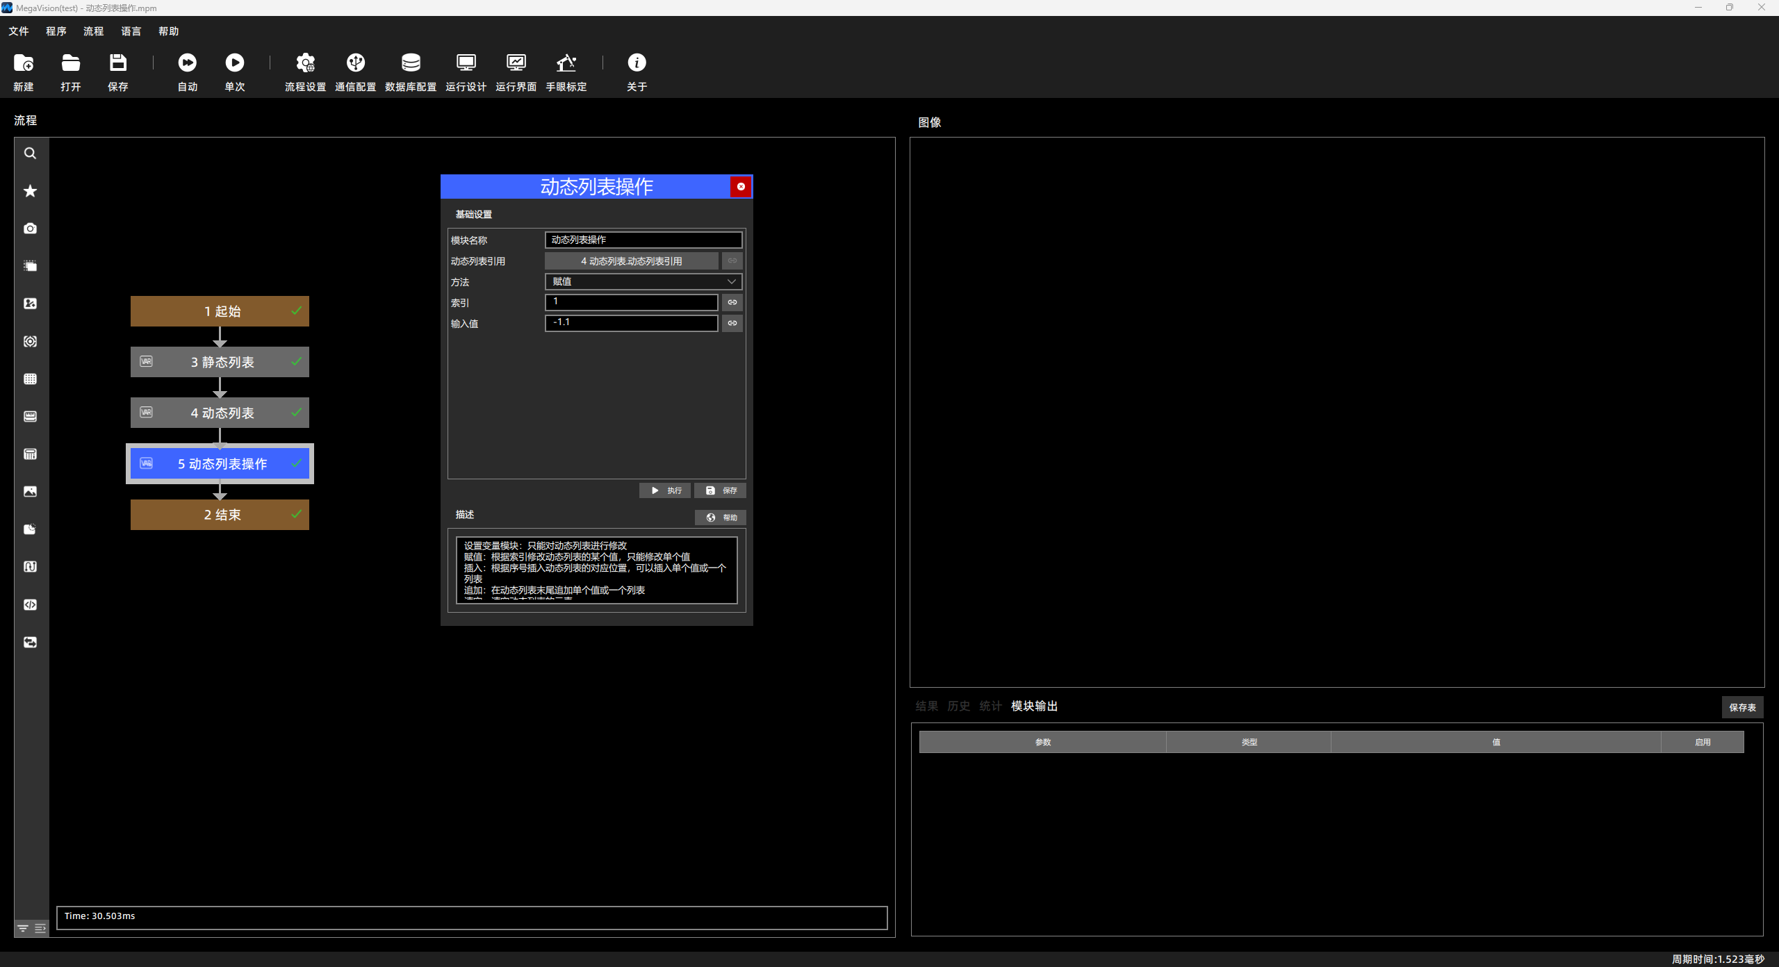Switch to the 模块输出 tab
Screen dimensions: 1779x967
pos(1035,706)
